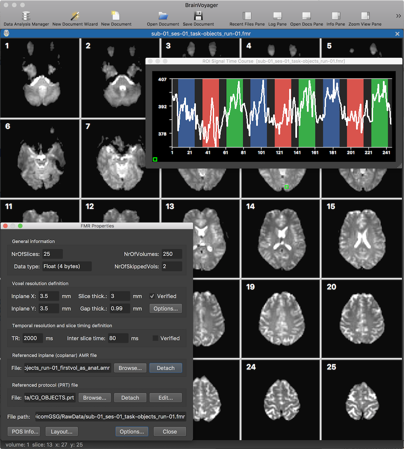Click the Slice thickness field
This screenshot has width=404, height=449.
(120, 296)
